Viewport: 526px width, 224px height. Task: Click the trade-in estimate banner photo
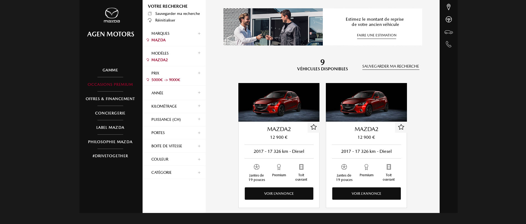(273, 27)
